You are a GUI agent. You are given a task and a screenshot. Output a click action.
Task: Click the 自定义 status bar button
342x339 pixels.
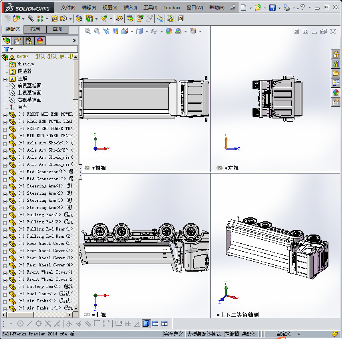(283, 333)
